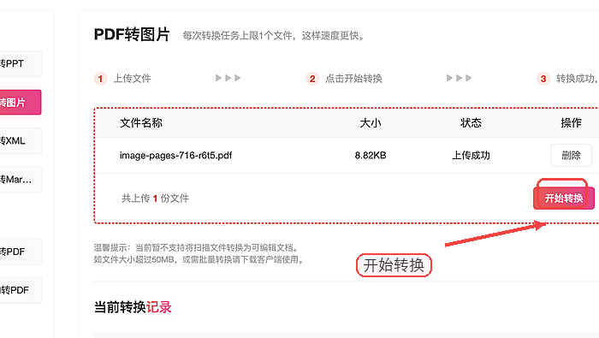Delete the uploaded file with 删除 button
Image resolution: width=599 pixels, height=338 pixels.
pos(571,155)
